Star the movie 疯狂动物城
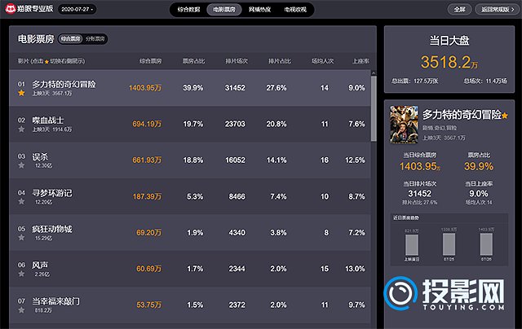The width and height of the screenshot is (522, 329). [21, 238]
